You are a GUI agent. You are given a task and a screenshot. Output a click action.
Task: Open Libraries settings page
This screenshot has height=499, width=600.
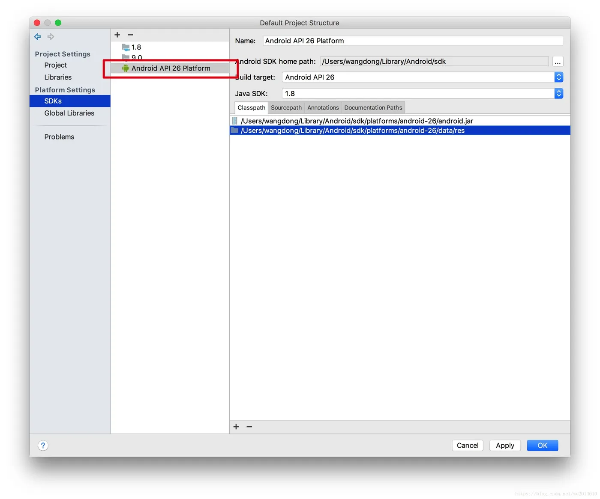pos(58,77)
